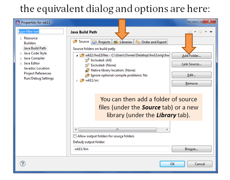Click the Included (All) filter icon
This screenshot has width=230, height=180.
[87, 60]
